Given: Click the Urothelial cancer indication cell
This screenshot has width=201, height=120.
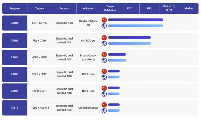Looking at the screenshot, I should [x=88, y=108].
